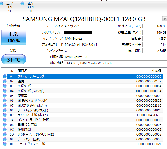The height and width of the screenshot is (149, 167).
Task: Click raw value 00000000056B22
Action: [x=149, y=100]
